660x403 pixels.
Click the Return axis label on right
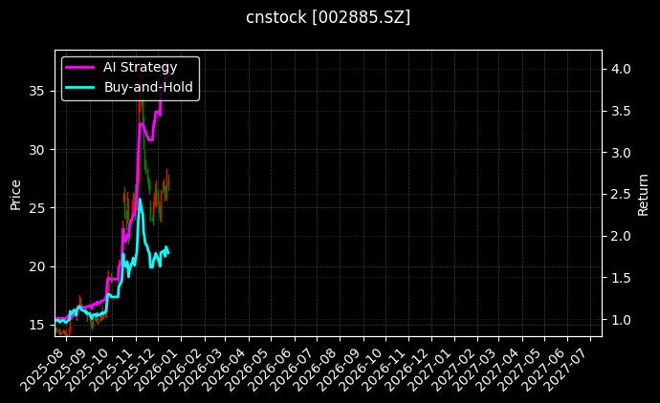pos(643,194)
